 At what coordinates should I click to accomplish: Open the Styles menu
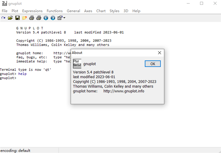tap(115, 11)
